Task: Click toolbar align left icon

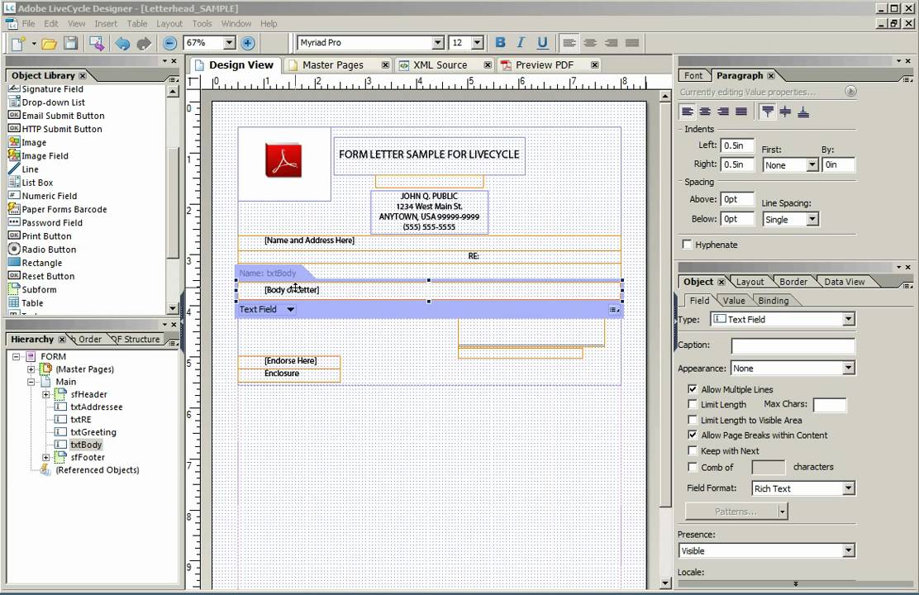Action: 569,43
